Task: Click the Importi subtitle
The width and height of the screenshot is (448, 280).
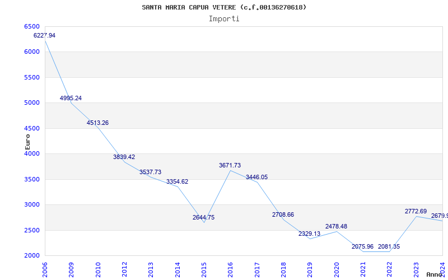Action: (x=224, y=19)
